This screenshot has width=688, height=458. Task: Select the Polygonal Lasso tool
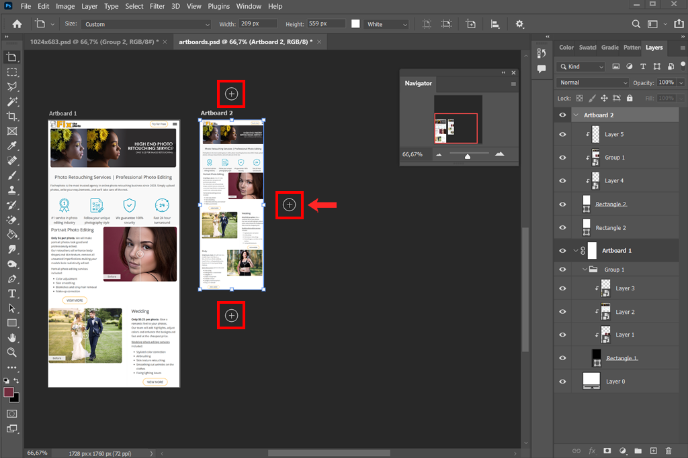12,87
